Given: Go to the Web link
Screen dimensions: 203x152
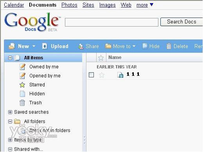Looking at the screenshot, I should (126, 5).
